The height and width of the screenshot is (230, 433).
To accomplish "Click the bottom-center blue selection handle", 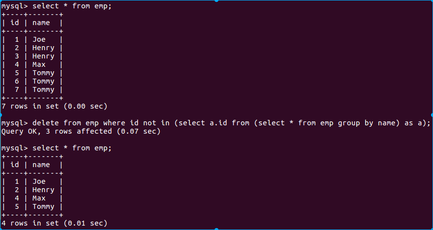I will (216, 229).
